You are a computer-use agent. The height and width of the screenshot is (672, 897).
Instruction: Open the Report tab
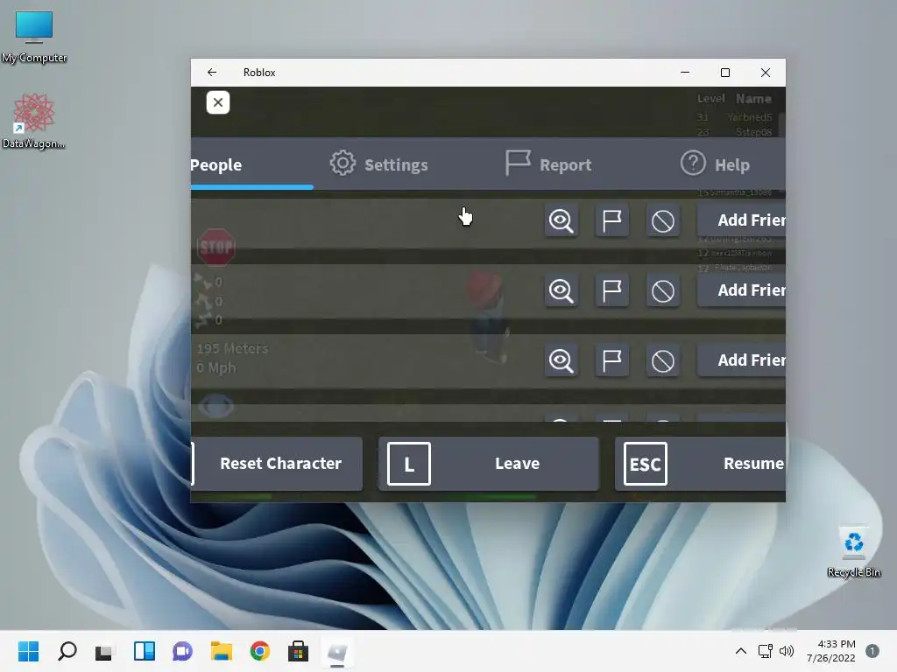[548, 164]
